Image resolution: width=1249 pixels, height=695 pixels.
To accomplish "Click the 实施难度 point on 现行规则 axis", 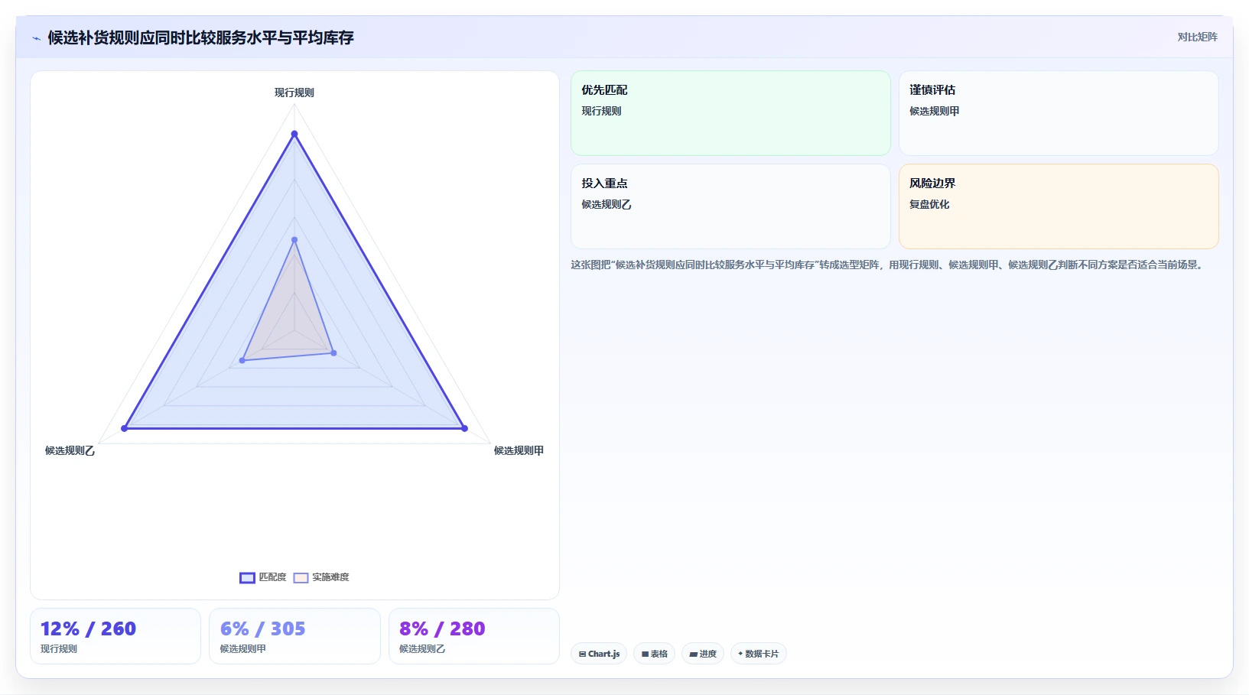I will pos(294,240).
